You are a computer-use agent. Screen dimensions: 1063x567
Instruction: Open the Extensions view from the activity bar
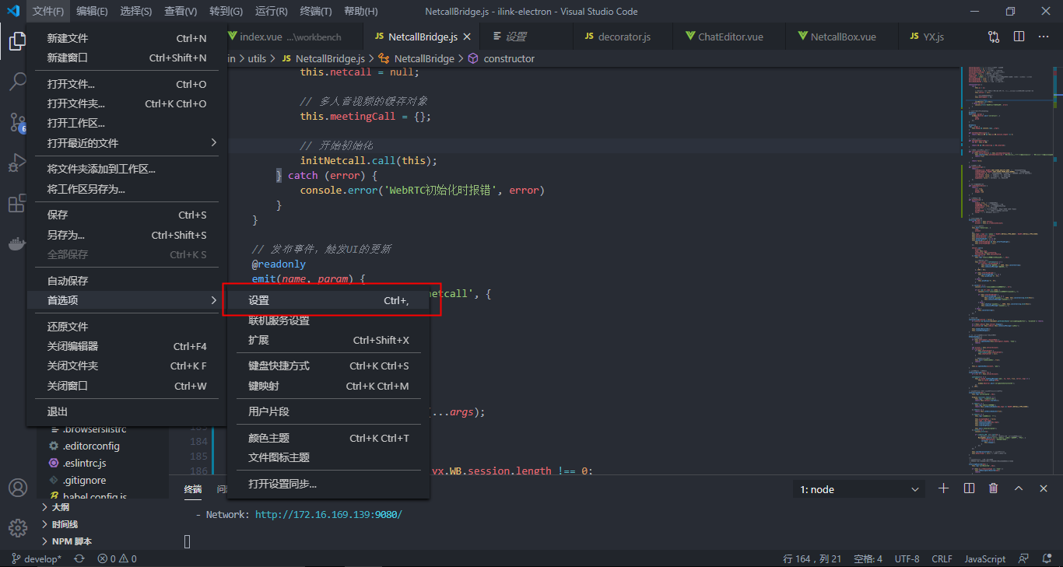[17, 204]
